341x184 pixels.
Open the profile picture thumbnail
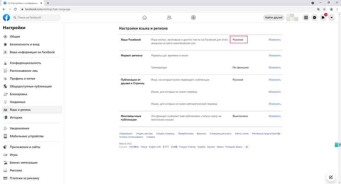pyautogui.click(x=292, y=18)
